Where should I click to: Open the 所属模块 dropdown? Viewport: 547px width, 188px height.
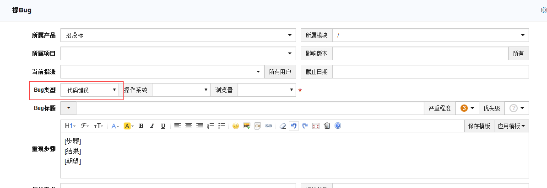click(x=430, y=35)
